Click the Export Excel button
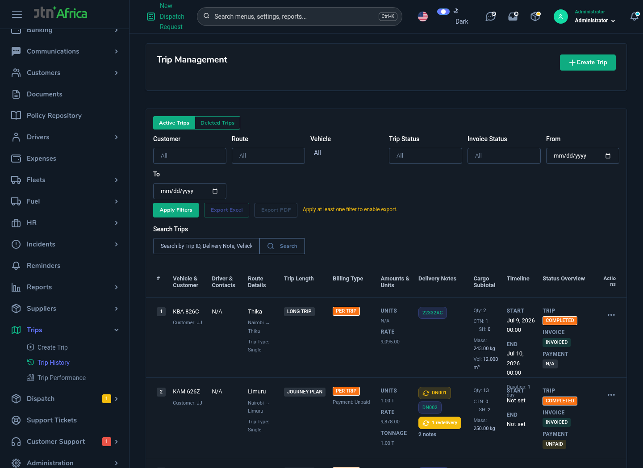Viewport: 643px width, 468px height. tap(227, 210)
